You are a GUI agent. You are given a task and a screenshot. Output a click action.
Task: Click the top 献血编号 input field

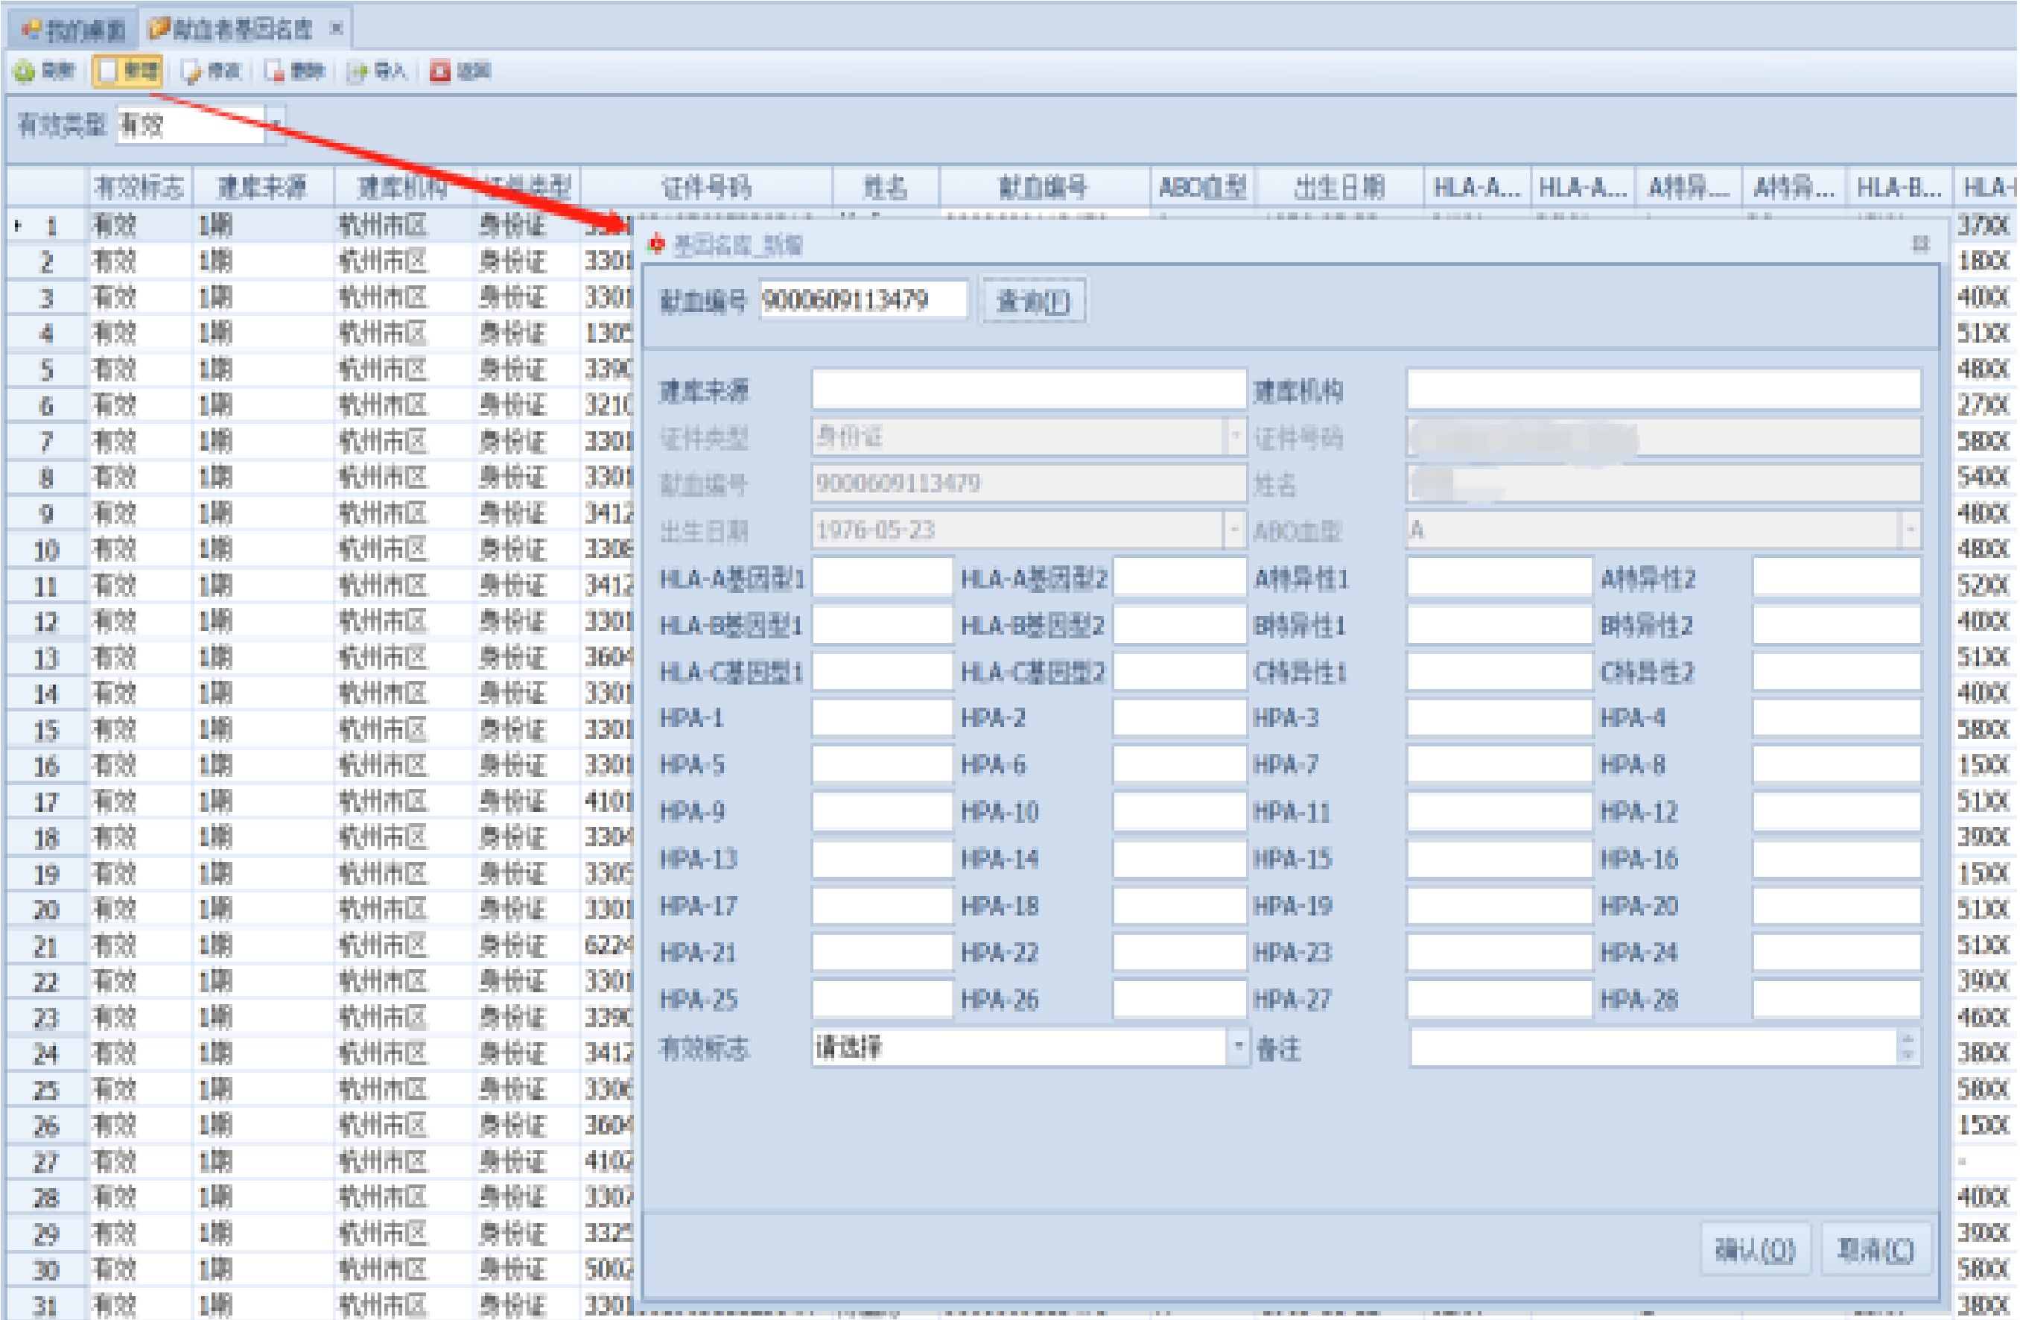863,300
